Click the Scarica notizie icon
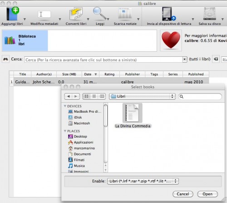The image size is (227, 203). (125, 14)
